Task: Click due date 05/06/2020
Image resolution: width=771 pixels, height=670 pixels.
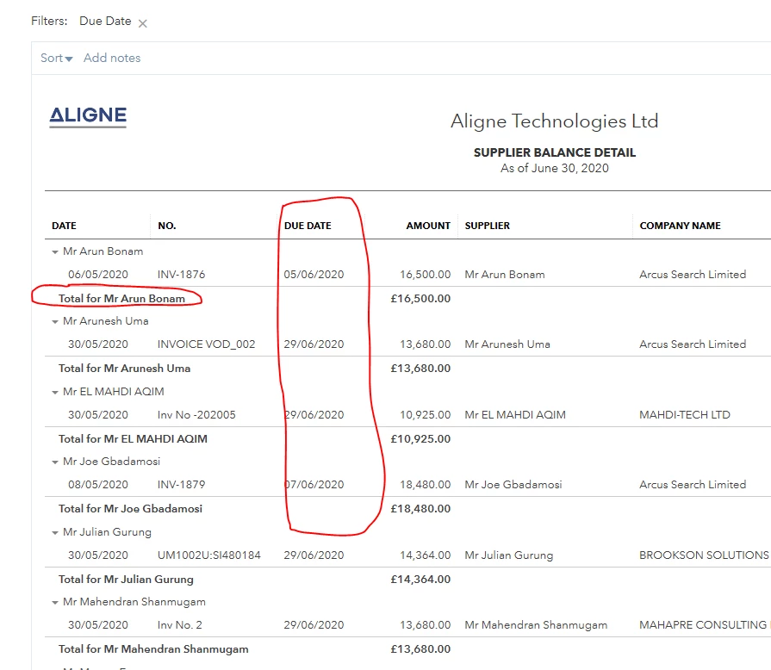Action: (314, 275)
